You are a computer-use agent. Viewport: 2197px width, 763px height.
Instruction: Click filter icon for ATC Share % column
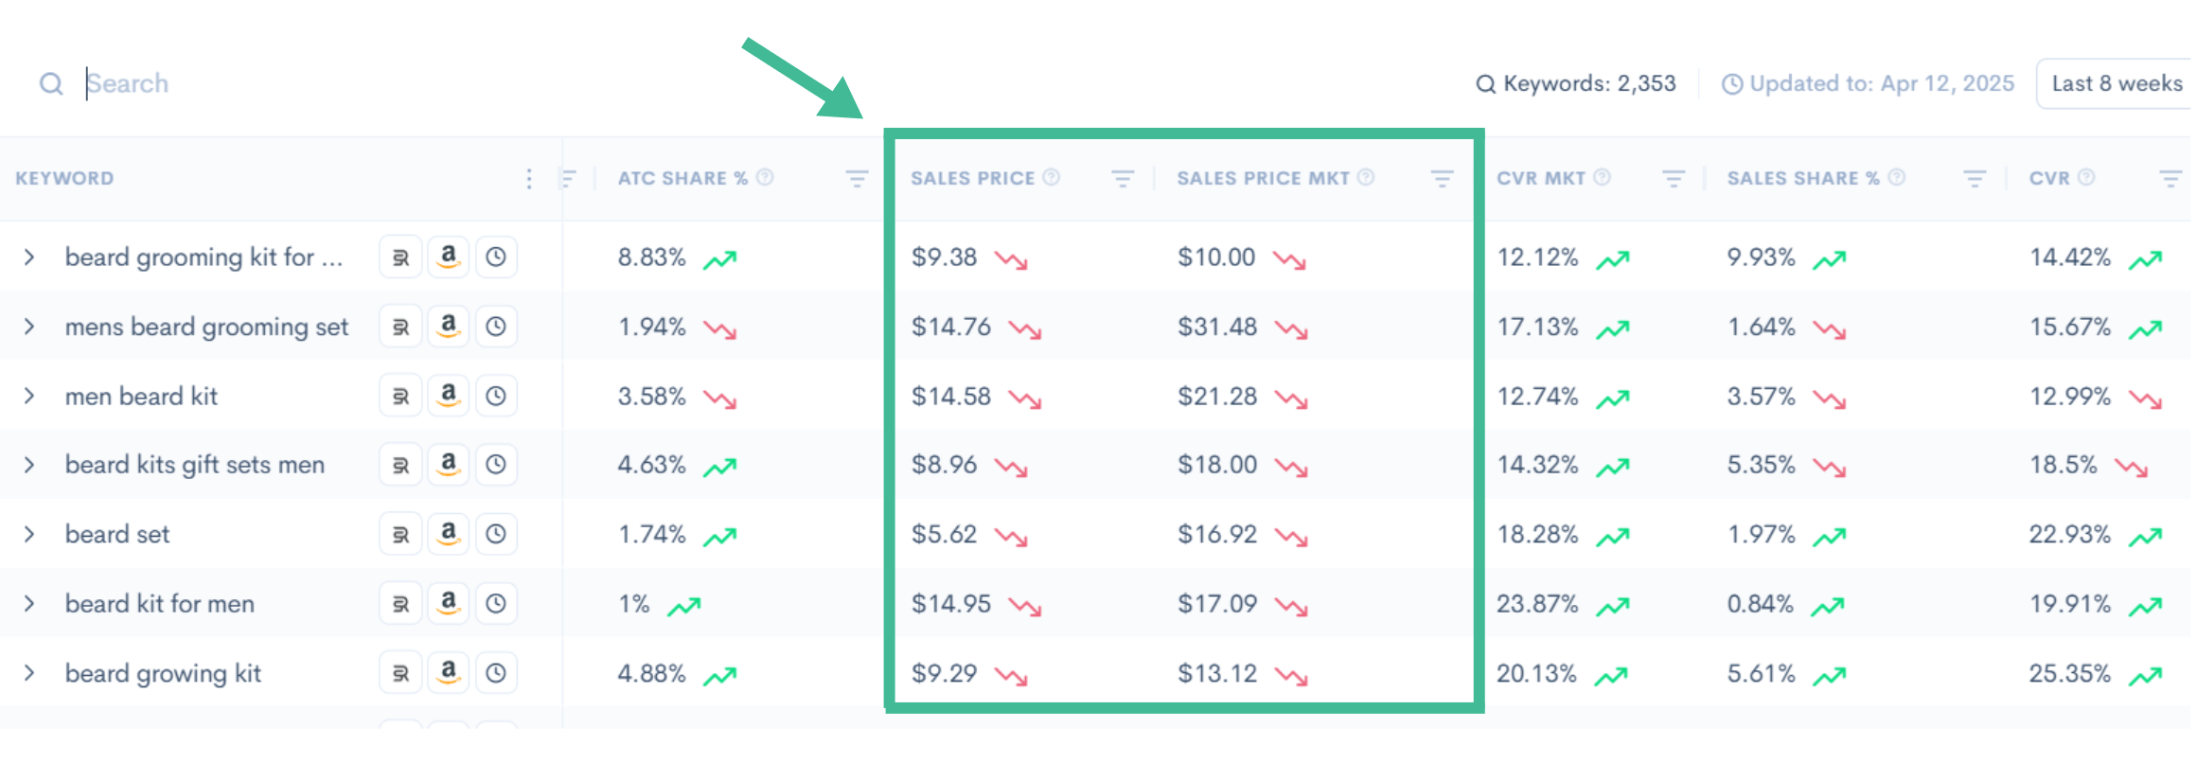857,179
